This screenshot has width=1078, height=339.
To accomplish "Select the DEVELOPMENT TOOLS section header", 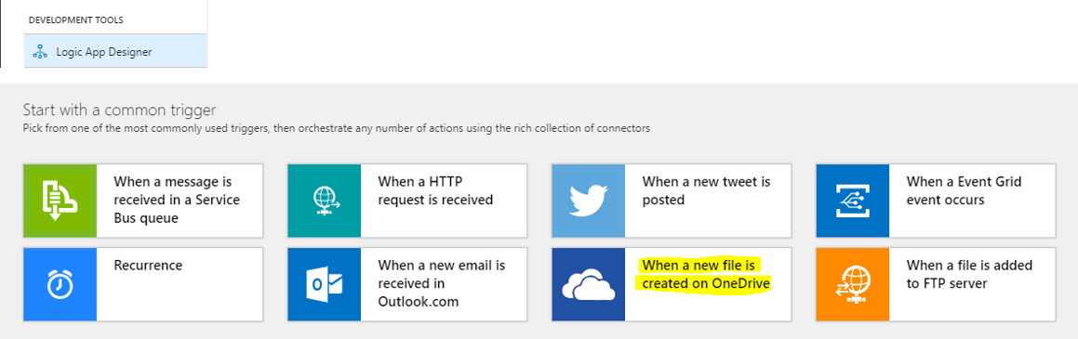I will point(76,20).
